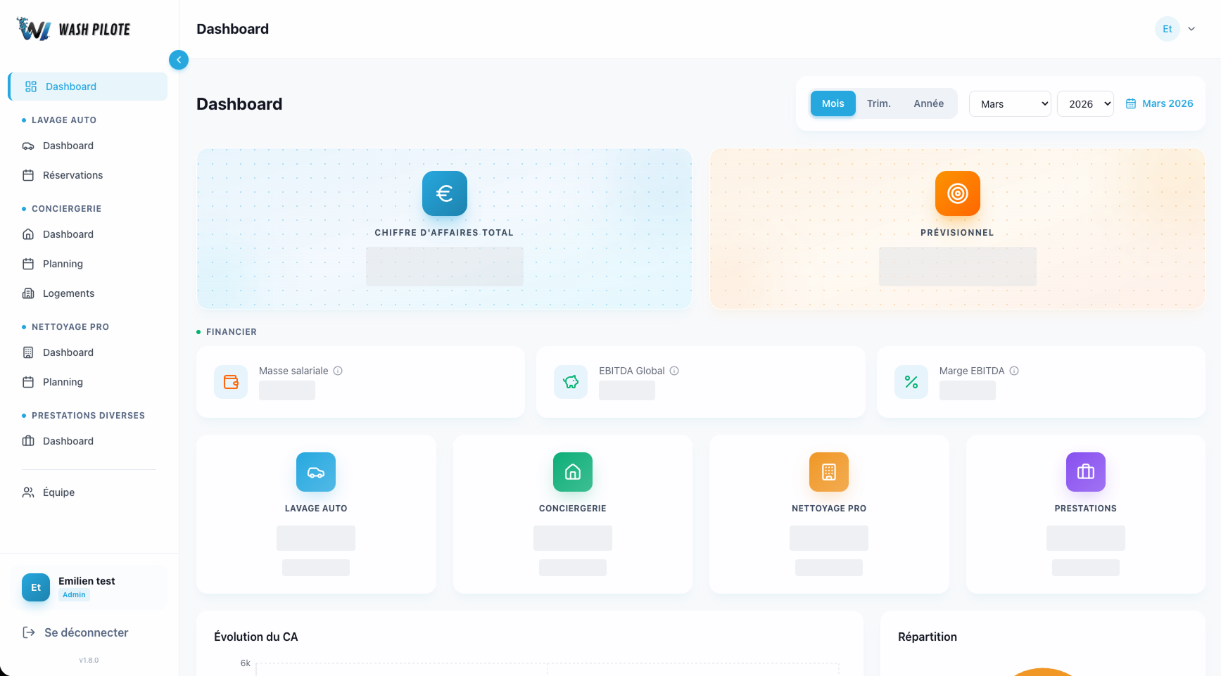Click the info icon next to Marge EBITDA
The height and width of the screenshot is (676, 1221).
(x=1014, y=371)
